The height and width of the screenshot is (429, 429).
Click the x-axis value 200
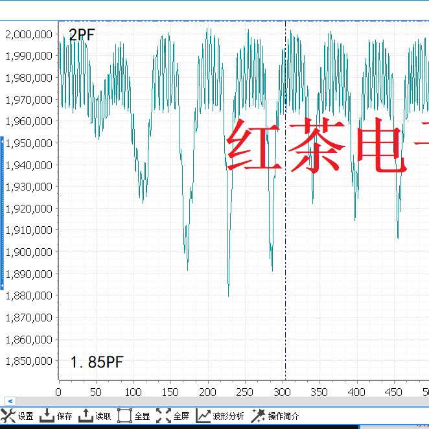point(207,392)
